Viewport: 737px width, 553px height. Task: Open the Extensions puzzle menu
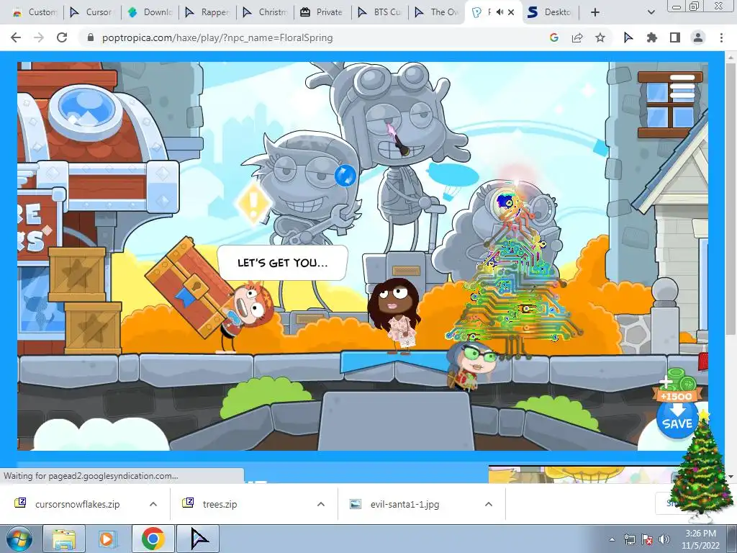651,37
